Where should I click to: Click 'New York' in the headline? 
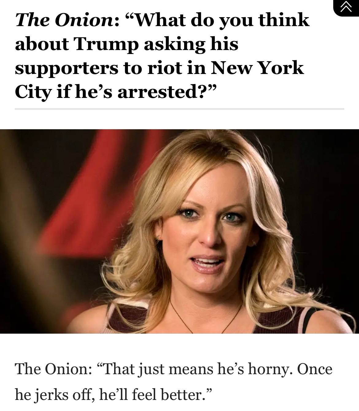(257, 68)
